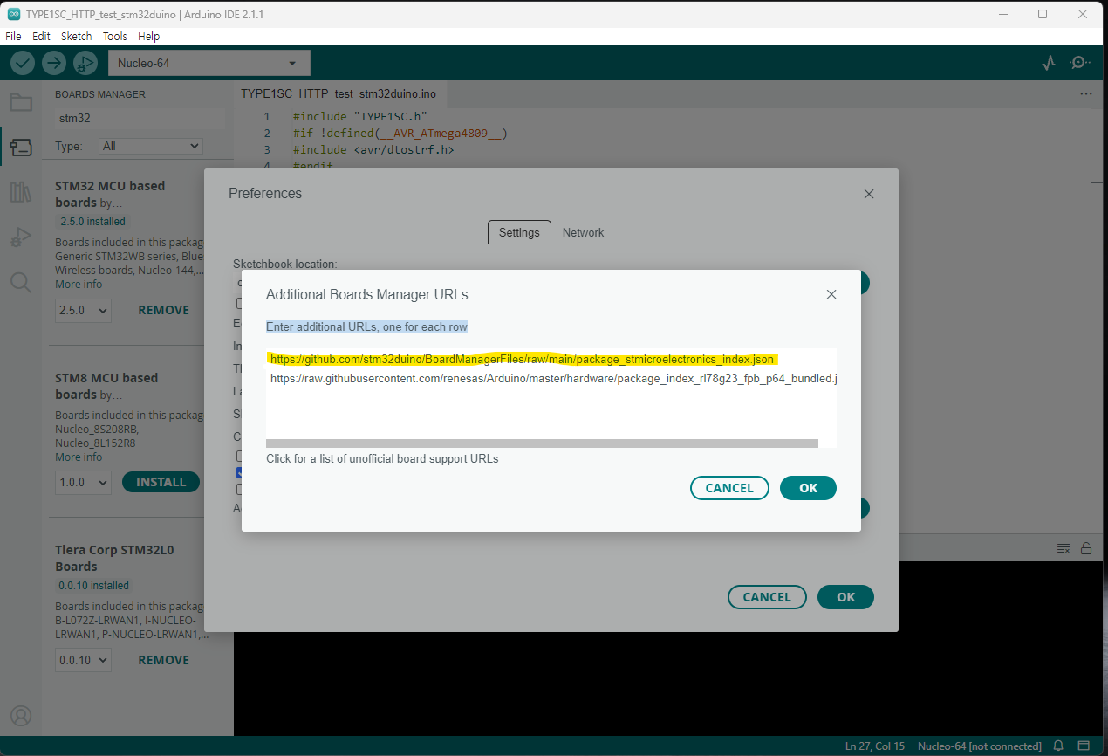Viewport: 1108px width, 756px height.
Task: Open the Tools menu
Action: click(x=115, y=37)
